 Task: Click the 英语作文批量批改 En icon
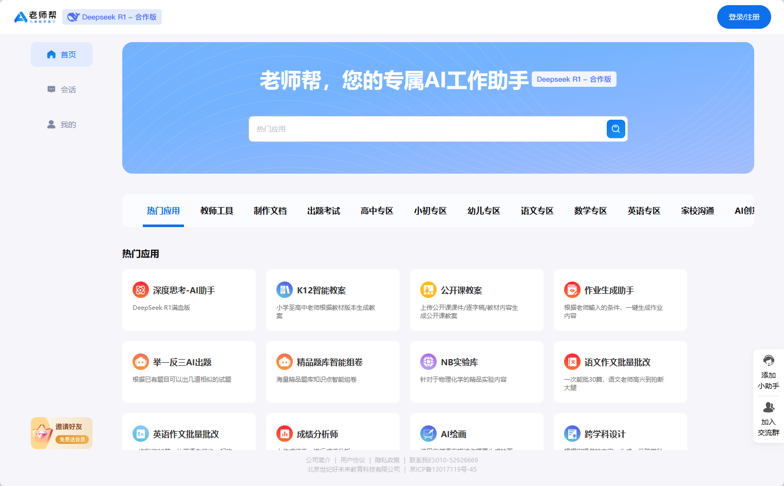(141, 434)
